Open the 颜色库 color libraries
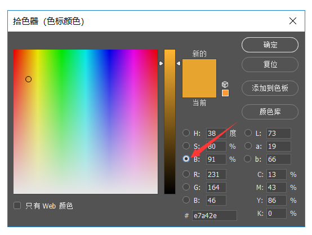The image size is (312, 235). click(x=270, y=112)
